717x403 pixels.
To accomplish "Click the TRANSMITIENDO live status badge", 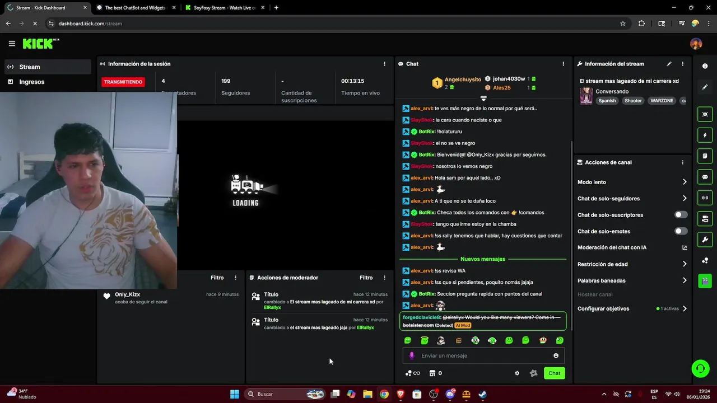I will [x=123, y=82].
